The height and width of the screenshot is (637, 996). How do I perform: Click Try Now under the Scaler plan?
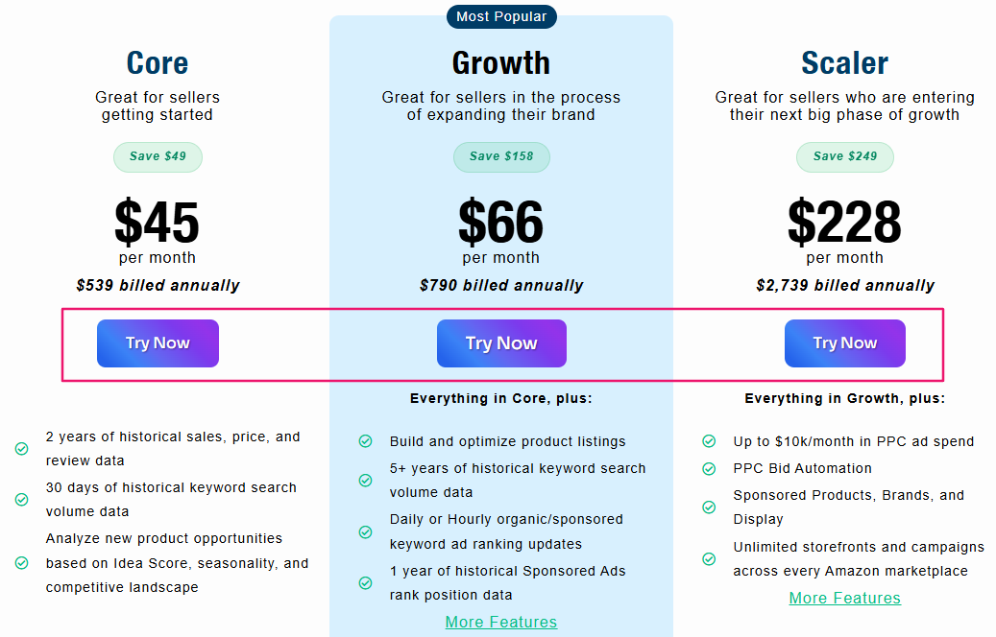coord(845,342)
